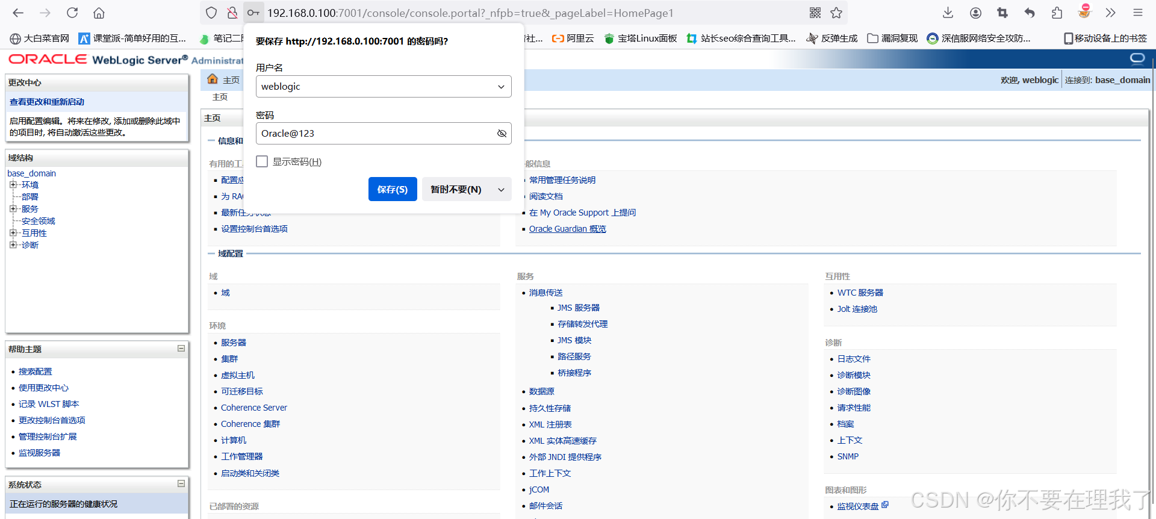The image size is (1156, 519).
Task: Open 设置控制台首选项 link
Action: point(254,229)
